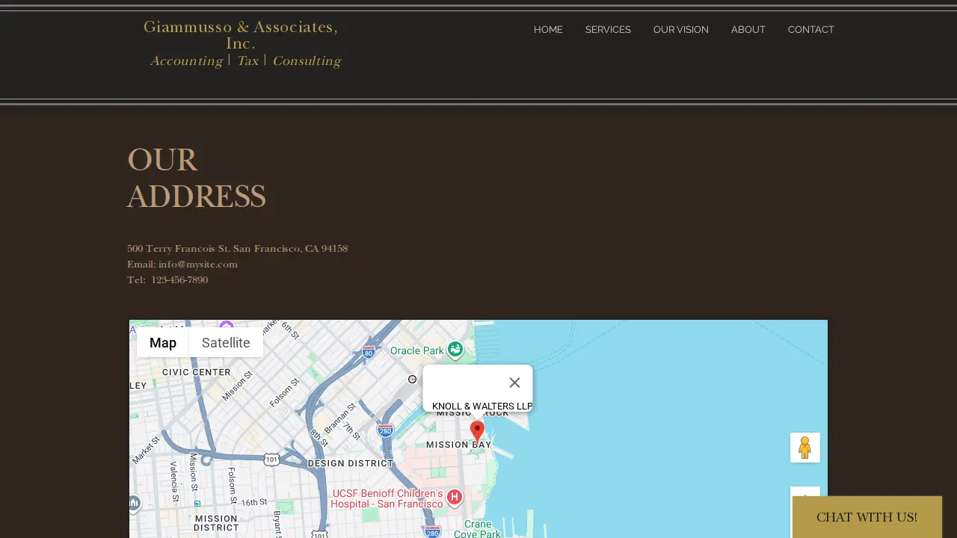The image size is (957, 538).
Task: Click the transit station circle icon
Action: [412, 380]
